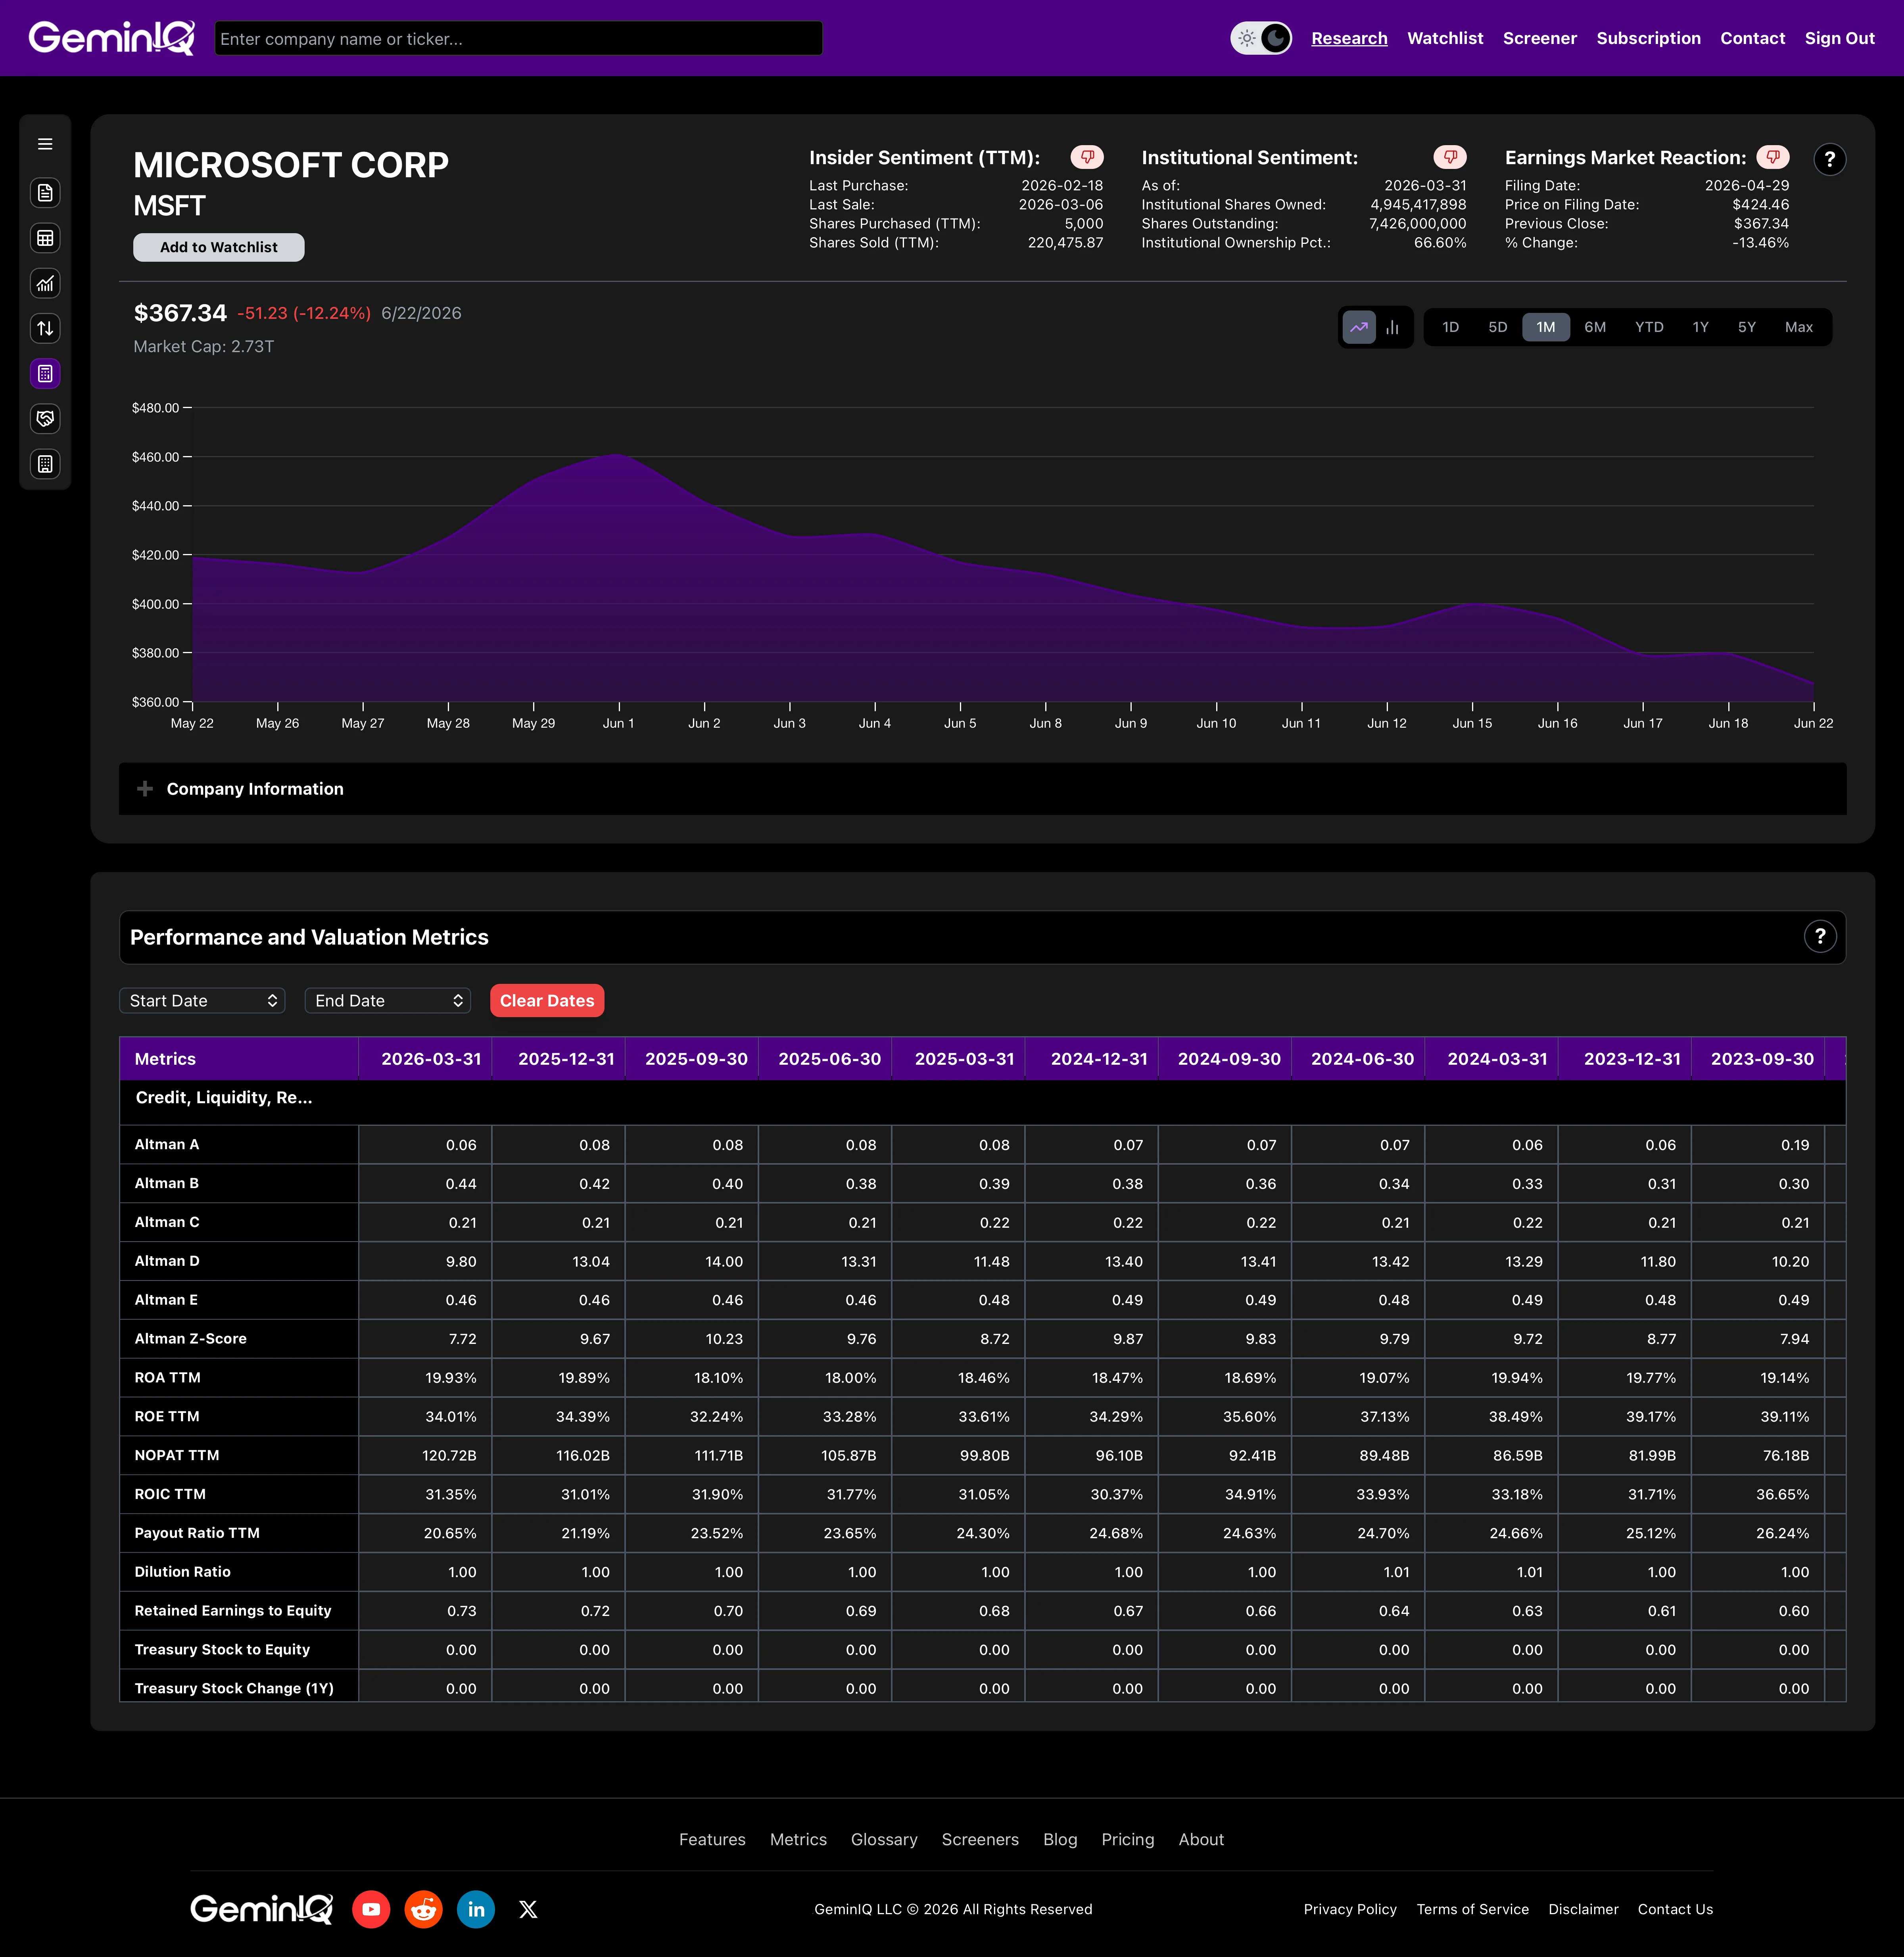Click the footer GeminIQ logo

pyautogui.click(x=262, y=1909)
